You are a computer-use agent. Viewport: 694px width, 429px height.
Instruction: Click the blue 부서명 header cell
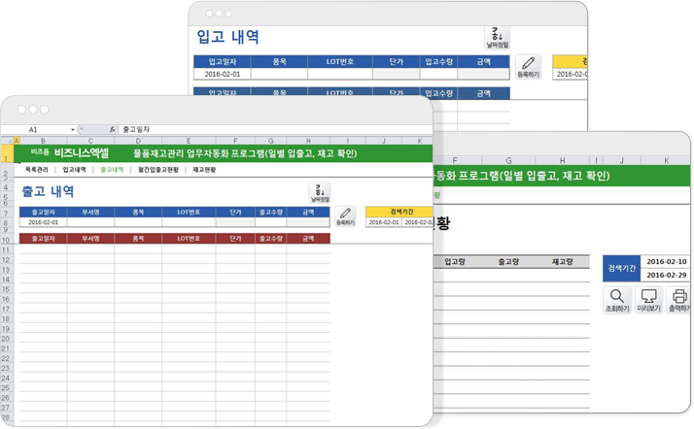coord(90,212)
